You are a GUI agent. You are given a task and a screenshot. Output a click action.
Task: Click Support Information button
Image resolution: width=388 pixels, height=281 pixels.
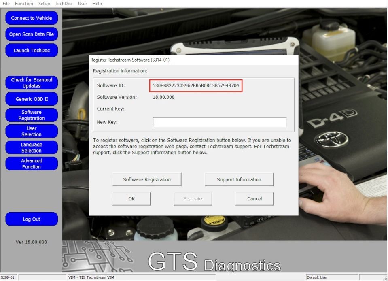[239, 179]
